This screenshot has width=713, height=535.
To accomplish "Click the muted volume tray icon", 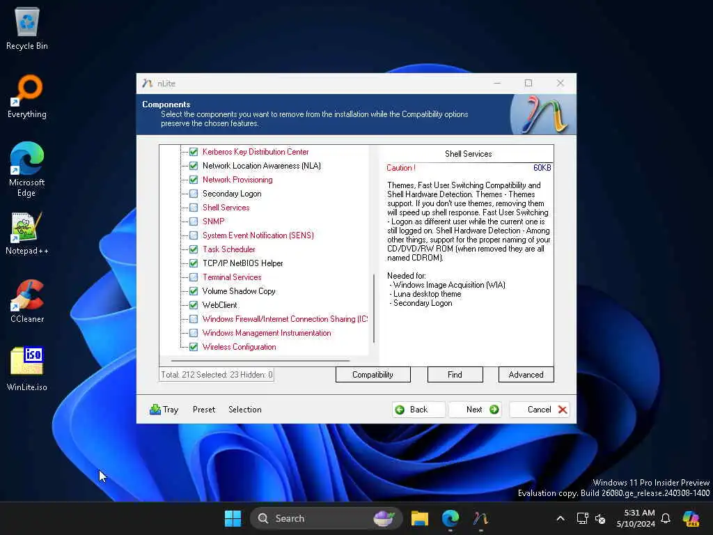I will (600, 518).
